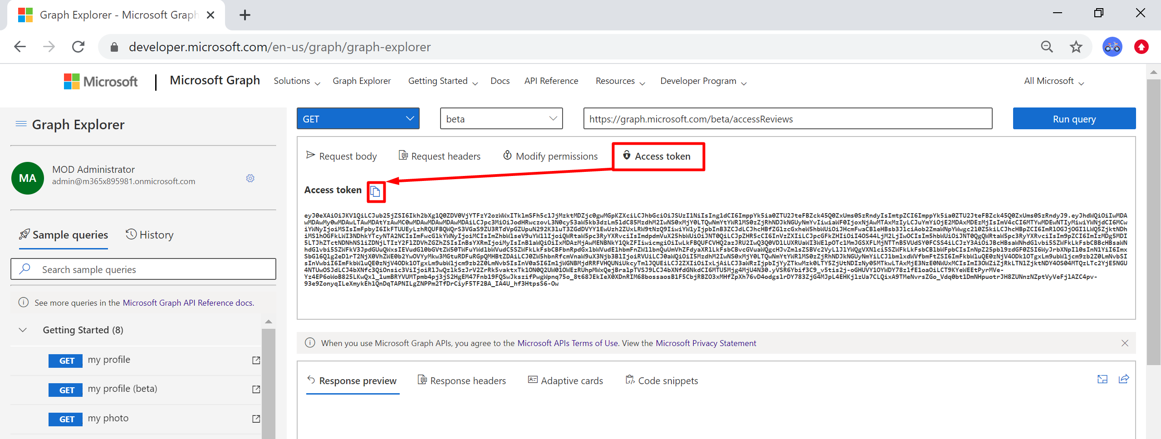Screen dimensions: 1161x439
Task: Open 'my profile' sample query in new window
Action: point(255,360)
